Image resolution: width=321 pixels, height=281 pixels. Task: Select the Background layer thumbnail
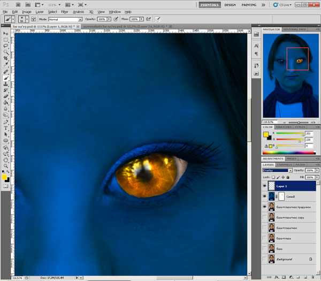coord(272,259)
